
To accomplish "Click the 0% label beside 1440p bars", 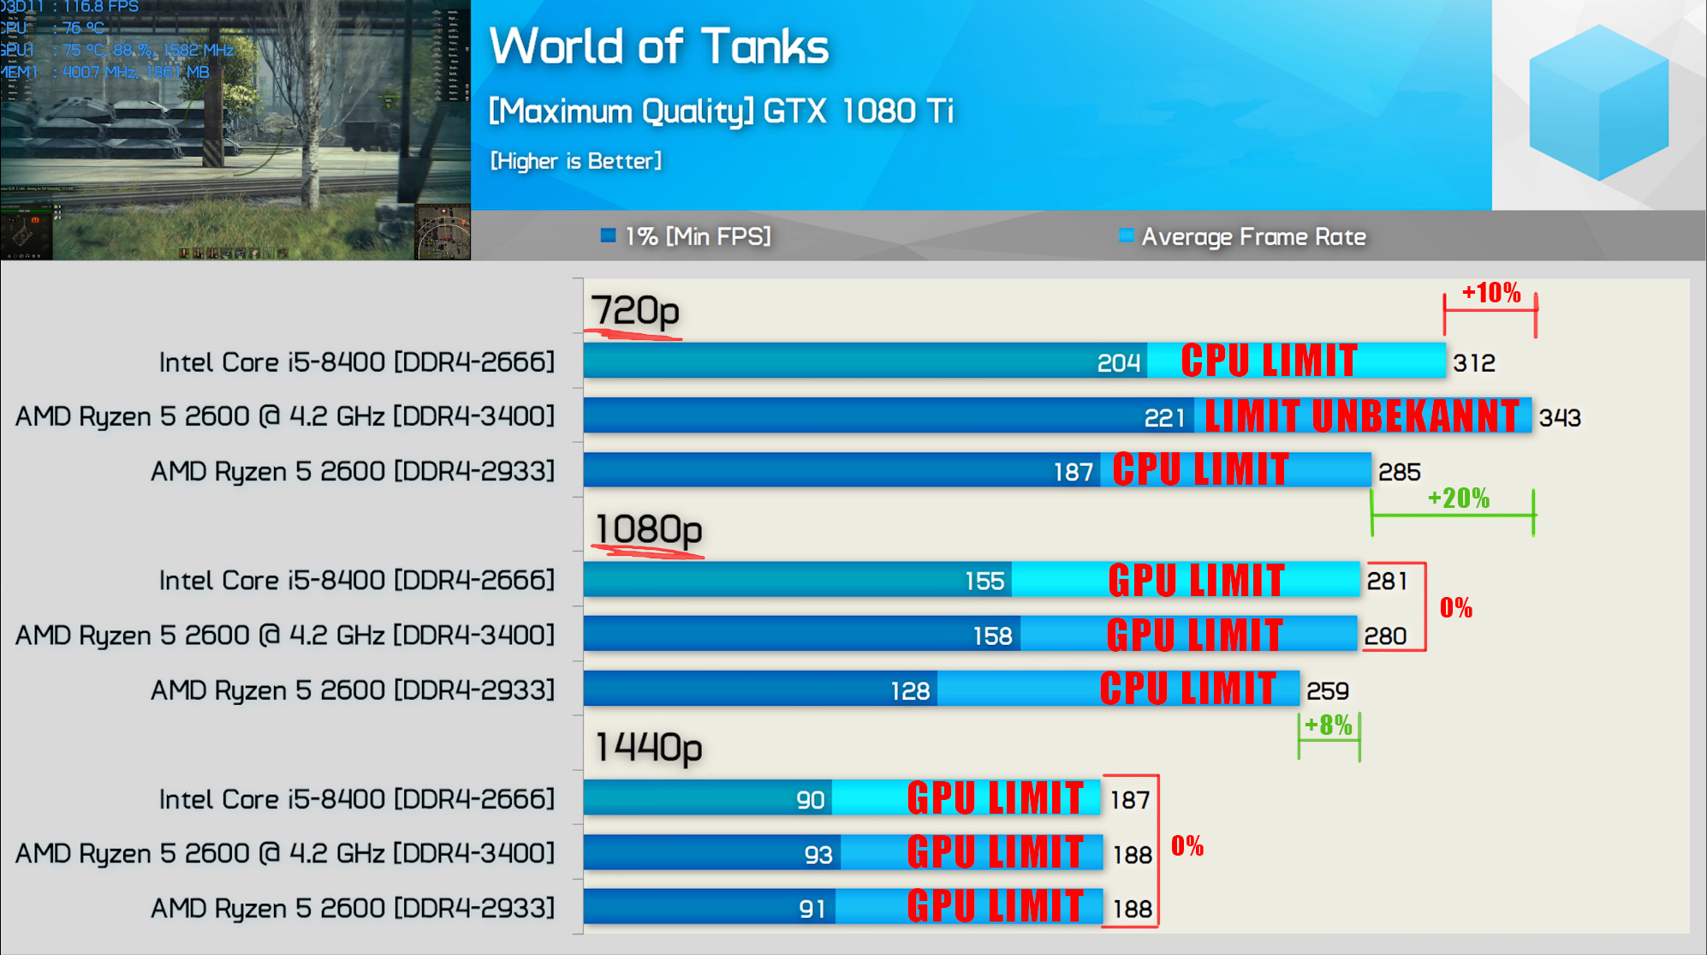I will [1187, 846].
